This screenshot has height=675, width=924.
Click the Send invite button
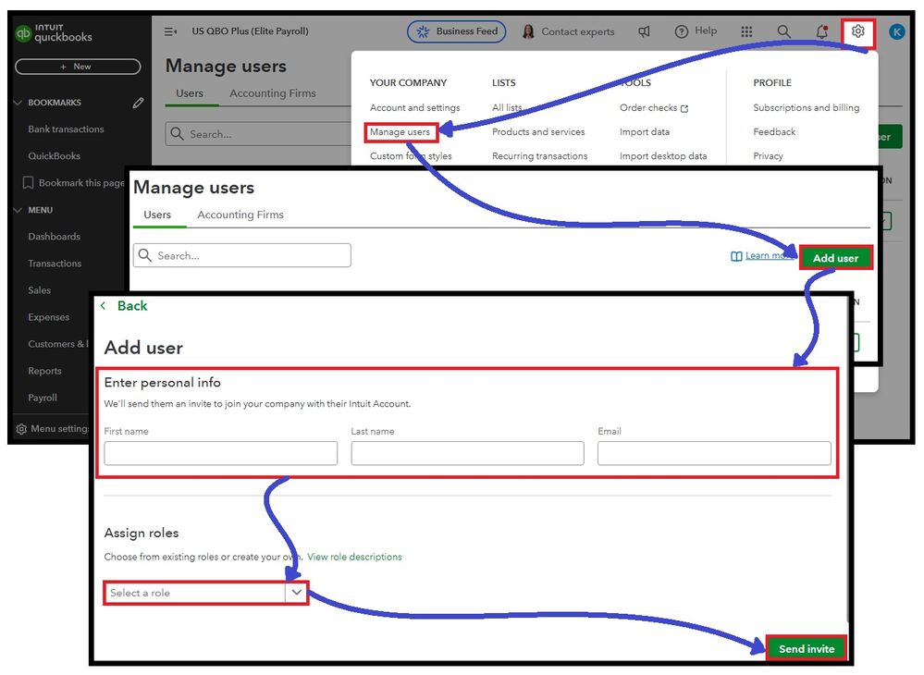(x=807, y=648)
